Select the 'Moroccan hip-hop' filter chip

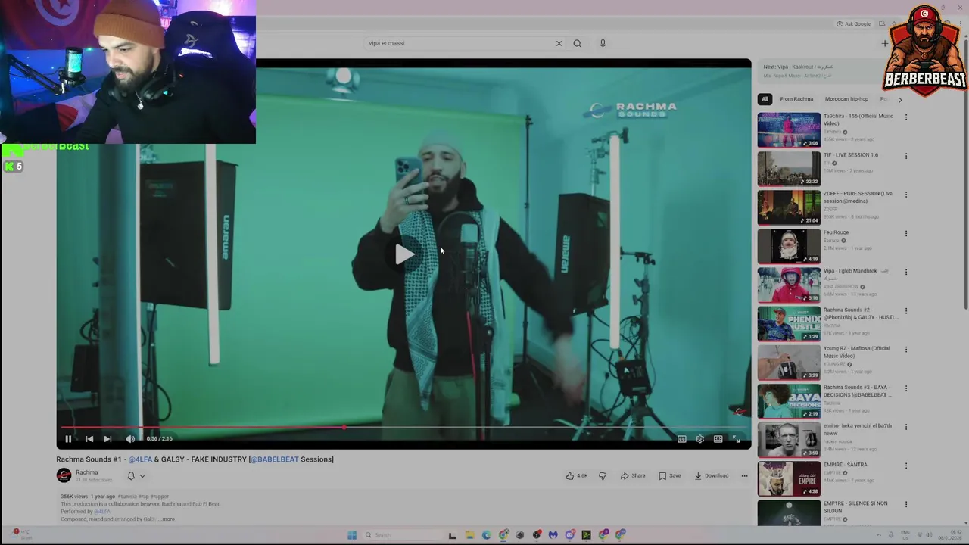(x=846, y=99)
